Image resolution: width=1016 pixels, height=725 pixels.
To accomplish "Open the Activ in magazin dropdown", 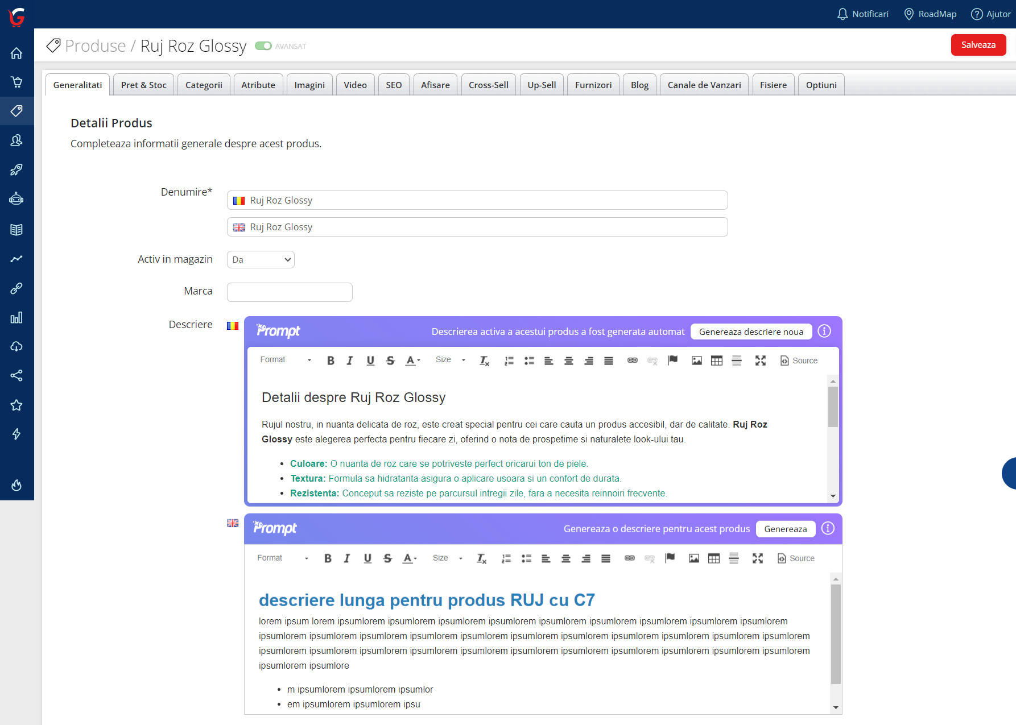I will (x=261, y=260).
